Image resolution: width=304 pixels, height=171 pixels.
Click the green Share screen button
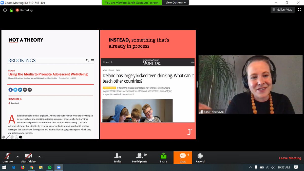tap(163, 158)
